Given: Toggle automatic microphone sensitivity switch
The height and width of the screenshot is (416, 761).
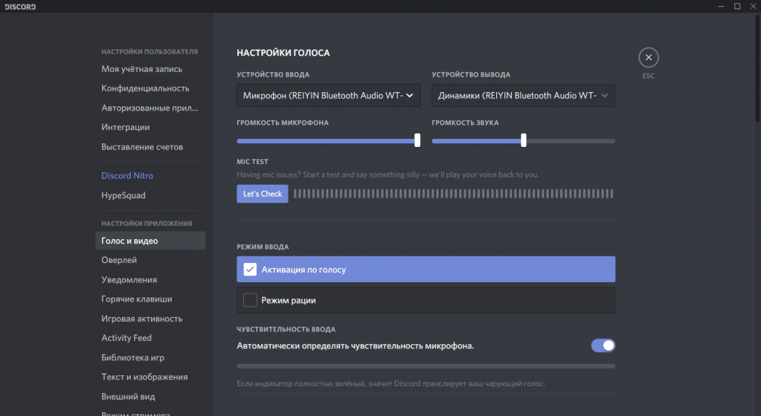Looking at the screenshot, I should click(x=603, y=345).
